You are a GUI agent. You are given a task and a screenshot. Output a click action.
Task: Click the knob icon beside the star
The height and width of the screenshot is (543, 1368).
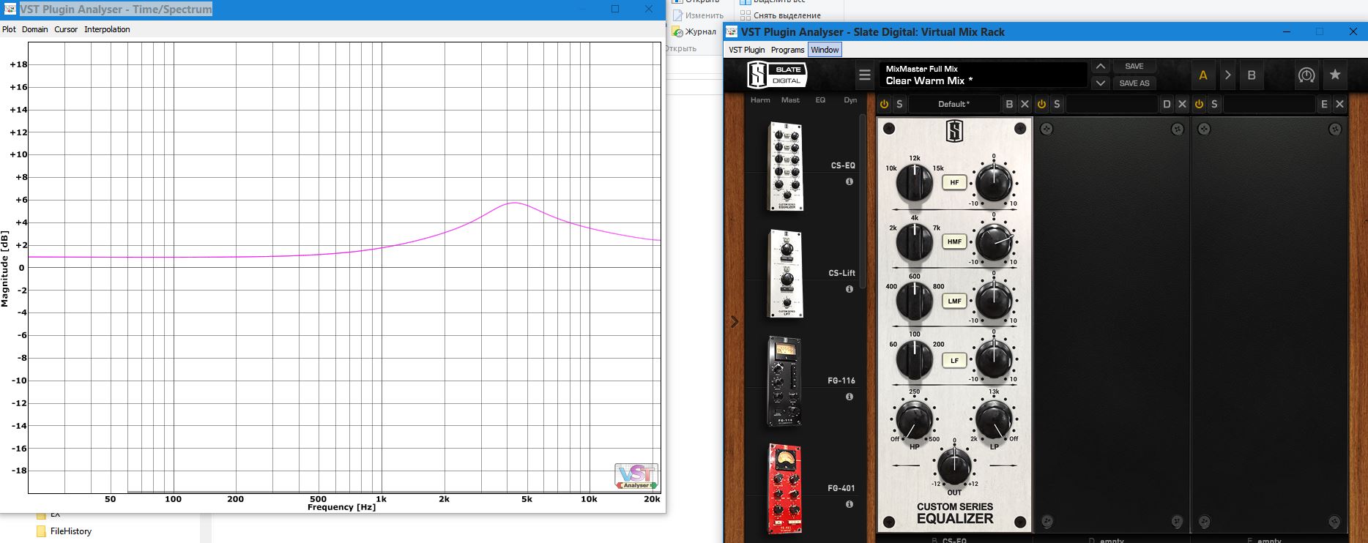[x=1306, y=75]
